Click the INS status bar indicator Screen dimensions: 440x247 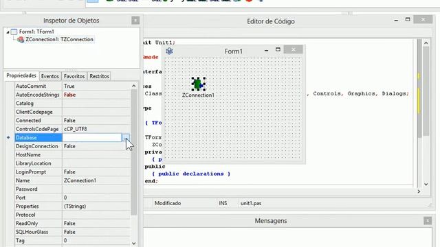click(x=223, y=203)
